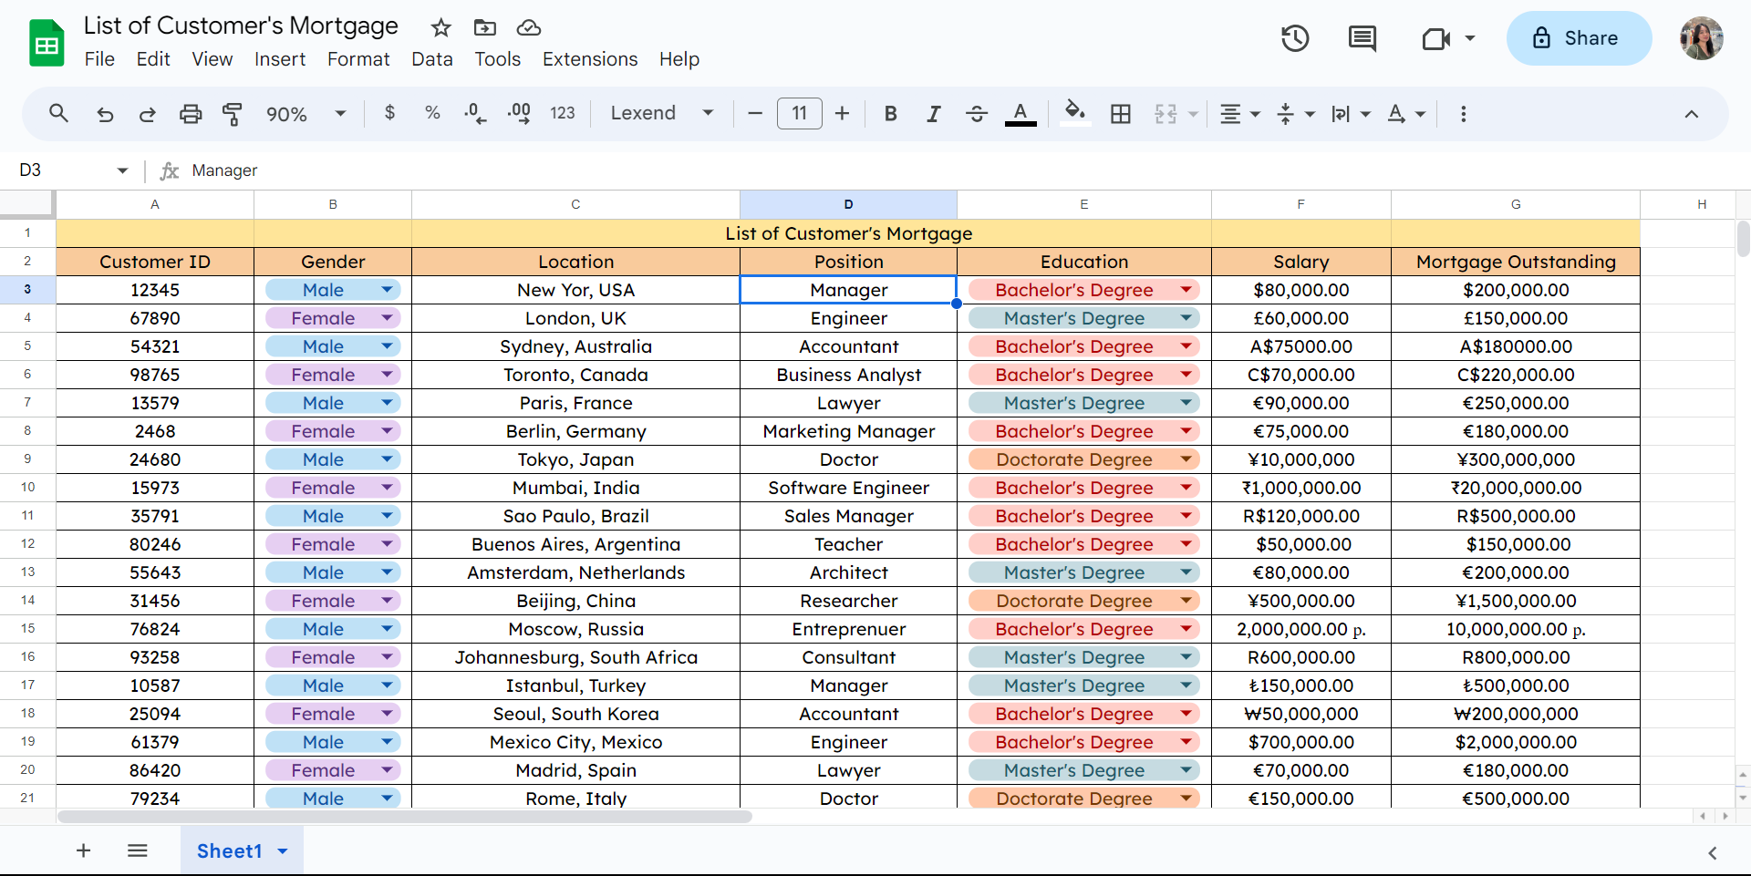Open the zoom 90% dropdown
The height and width of the screenshot is (876, 1751).
[306, 114]
